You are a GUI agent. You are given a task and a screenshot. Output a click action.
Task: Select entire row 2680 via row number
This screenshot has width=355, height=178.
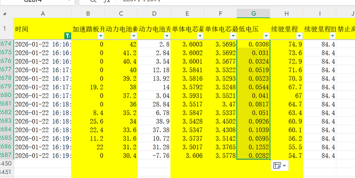(x=6, y=95)
